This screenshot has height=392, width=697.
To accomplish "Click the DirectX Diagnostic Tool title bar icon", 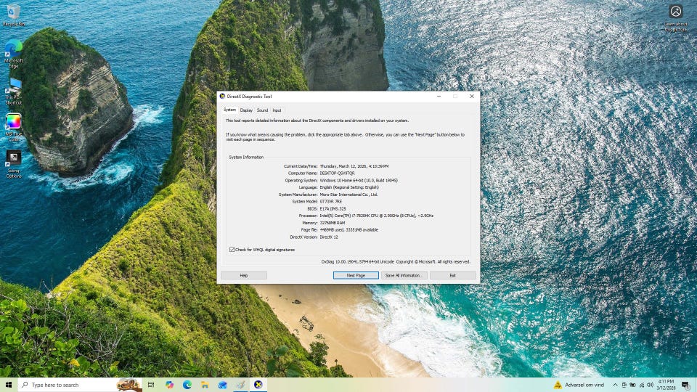I will coord(222,96).
